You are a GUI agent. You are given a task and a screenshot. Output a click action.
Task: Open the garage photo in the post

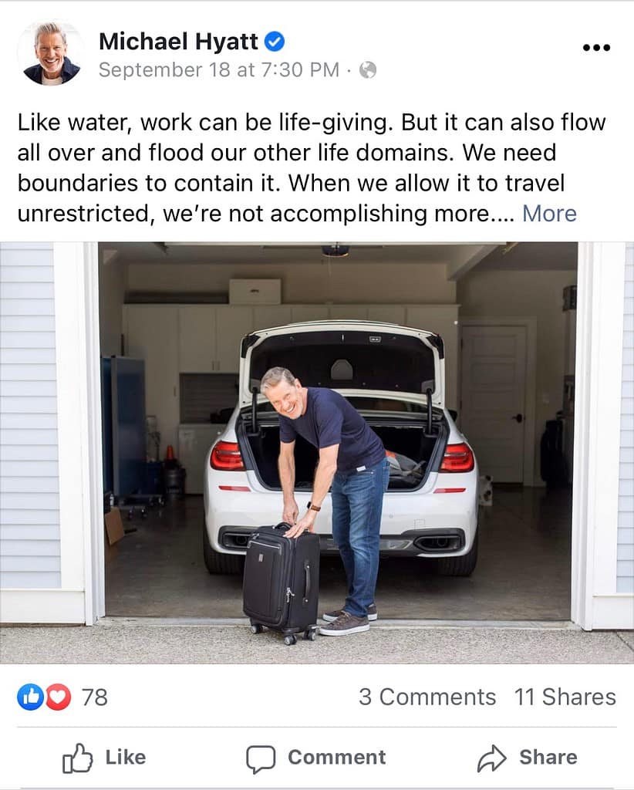tap(317, 452)
